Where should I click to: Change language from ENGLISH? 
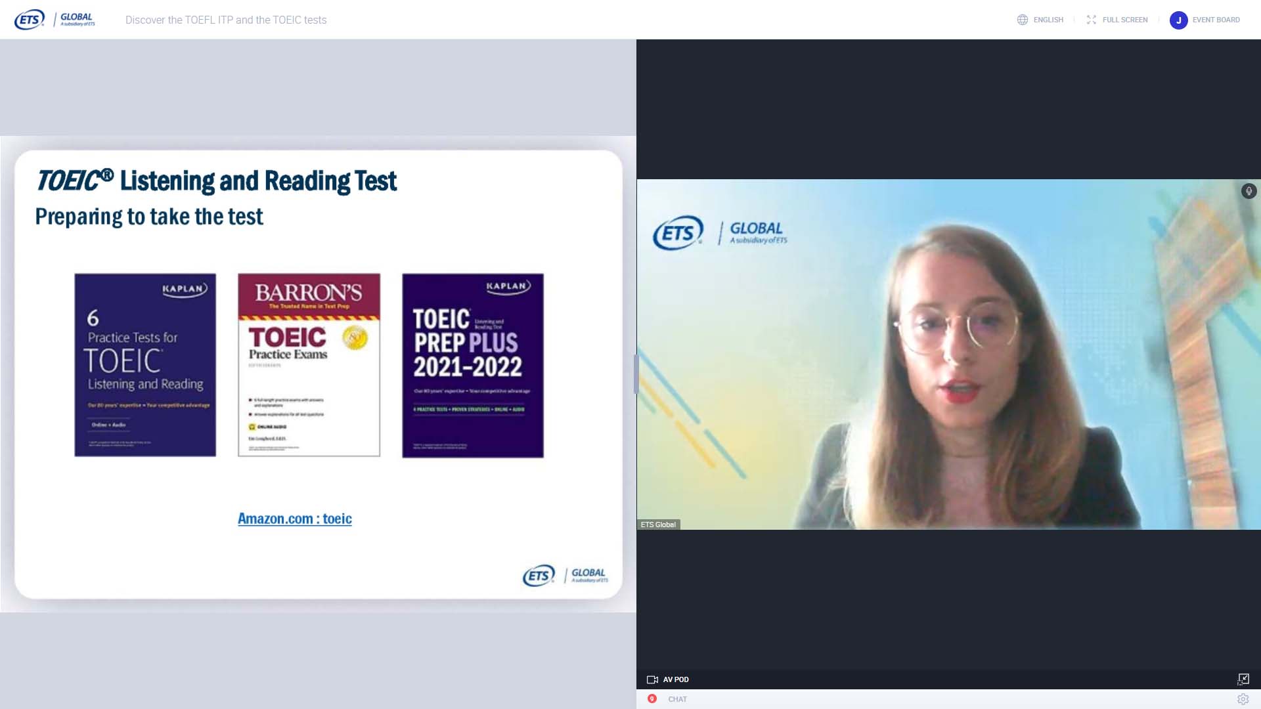click(1048, 20)
